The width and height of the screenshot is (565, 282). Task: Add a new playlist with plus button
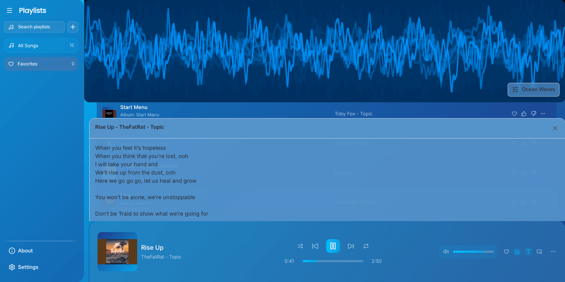[x=73, y=27]
